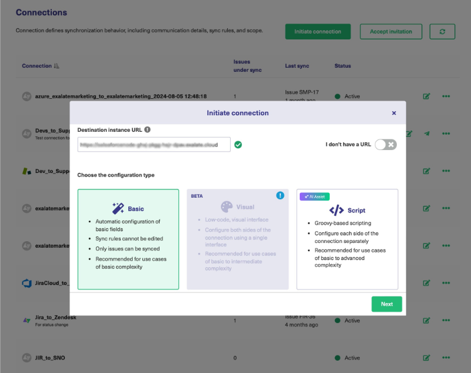Sort by the Connection column sort icon

(x=57, y=66)
